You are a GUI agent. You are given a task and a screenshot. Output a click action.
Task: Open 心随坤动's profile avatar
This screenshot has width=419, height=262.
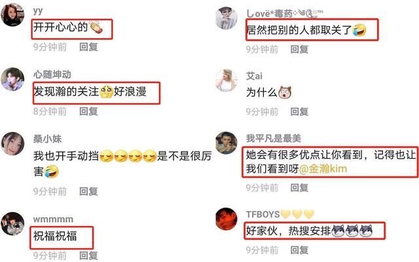(12, 79)
